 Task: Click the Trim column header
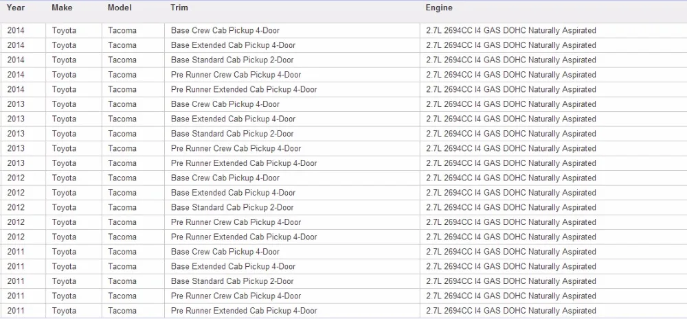click(179, 8)
